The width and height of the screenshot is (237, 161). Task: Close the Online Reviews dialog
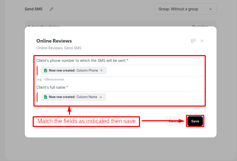(x=202, y=41)
